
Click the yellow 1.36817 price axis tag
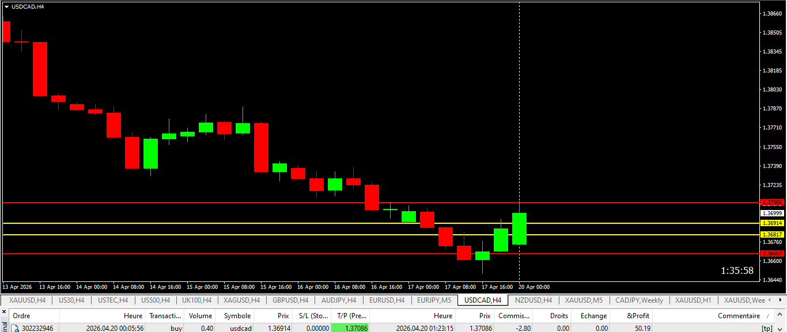point(772,235)
